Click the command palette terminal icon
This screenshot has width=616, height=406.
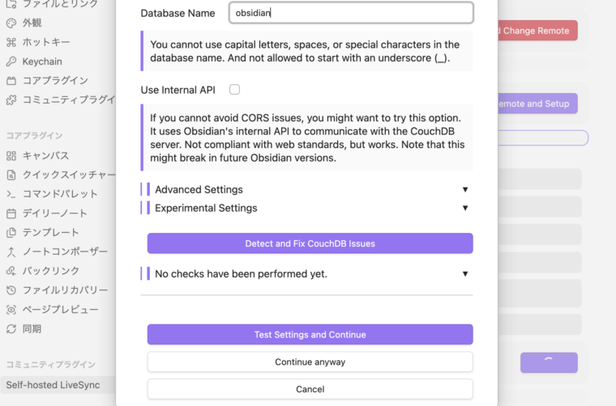11,194
